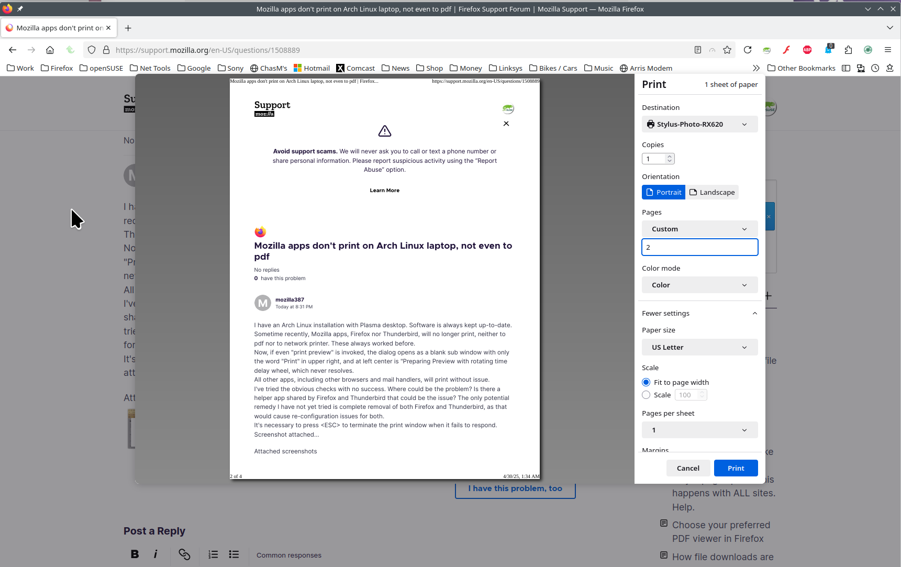Screen dimensions: 901x567
Task: Open the Color mode dropdown
Action: (x=699, y=285)
